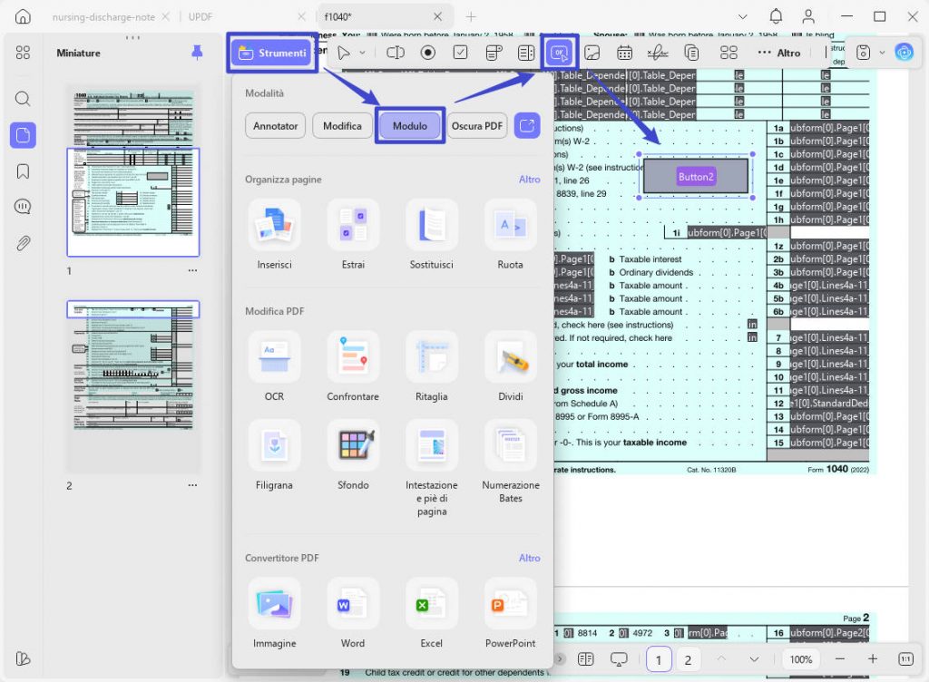Open Sostituisci pages tool
The height and width of the screenshot is (682, 929).
point(431,235)
